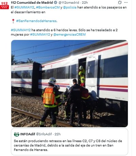The height and width of the screenshot is (156, 136).
Task: Open the INFOAdif profile avatar
Action: pos(17,134)
